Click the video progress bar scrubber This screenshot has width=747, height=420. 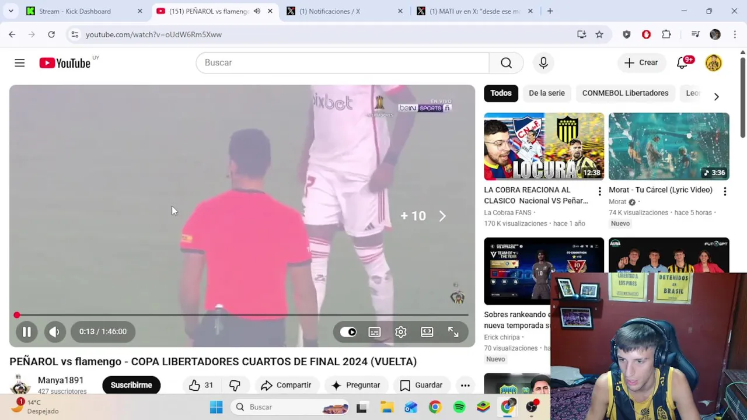pyautogui.click(x=17, y=315)
